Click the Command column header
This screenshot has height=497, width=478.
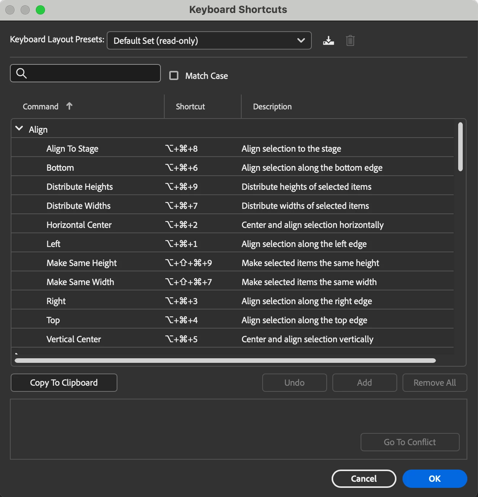pos(40,107)
